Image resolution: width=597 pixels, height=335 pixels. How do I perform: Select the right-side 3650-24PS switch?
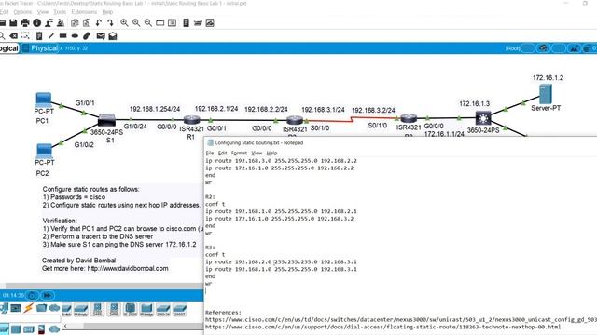tap(483, 118)
